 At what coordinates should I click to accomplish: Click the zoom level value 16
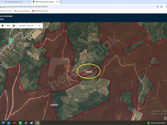pos(39,26)
